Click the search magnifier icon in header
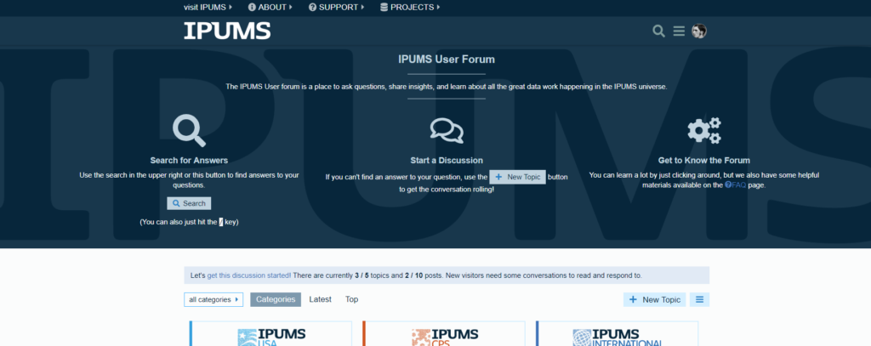871x346 pixels. click(659, 31)
